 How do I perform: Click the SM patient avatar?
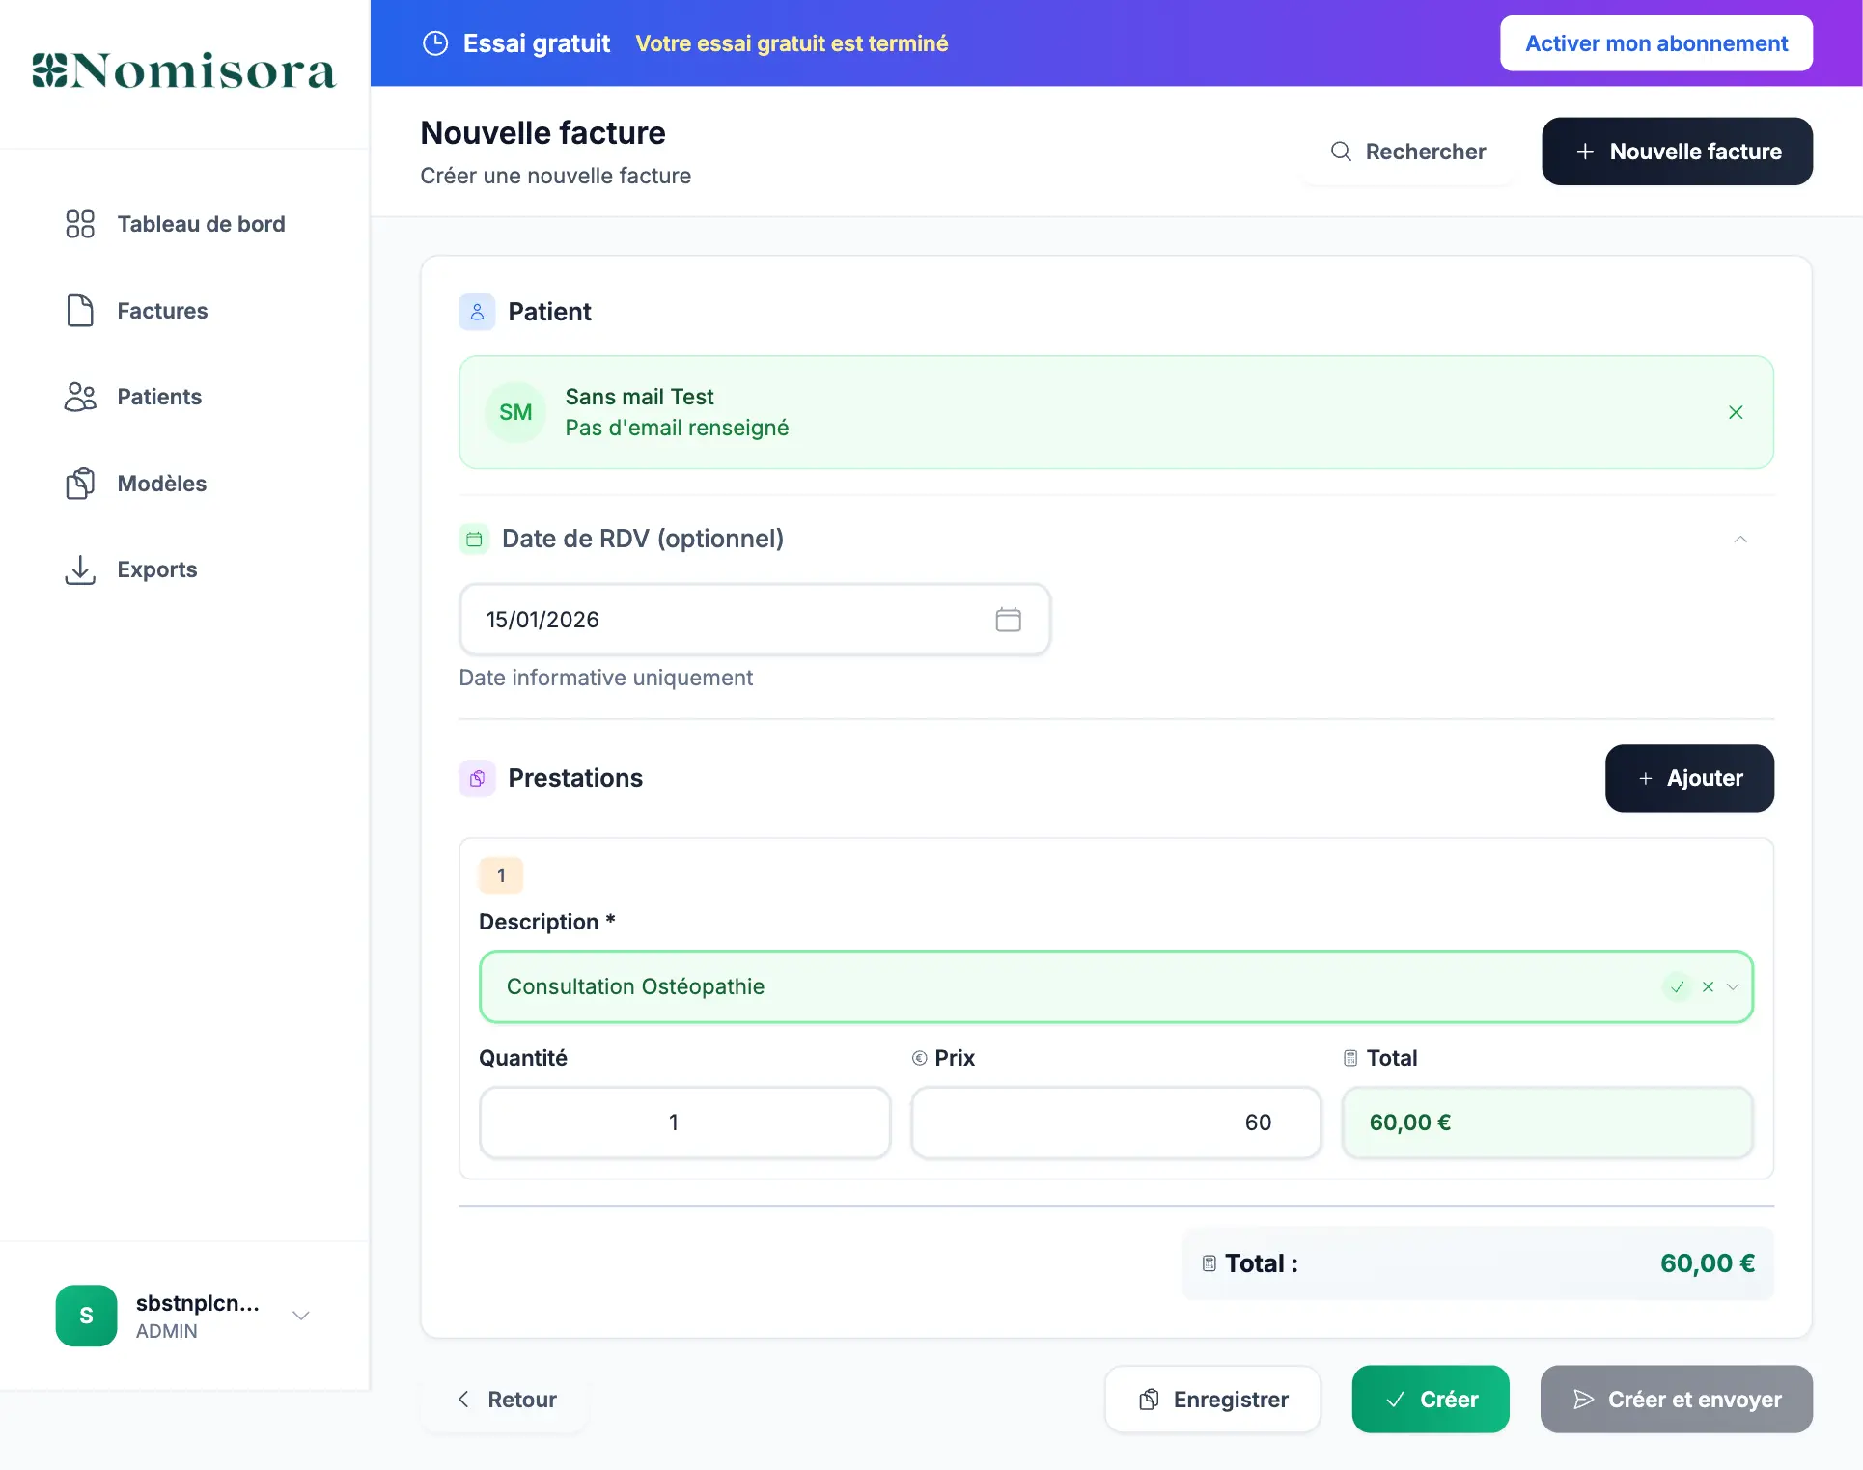tap(515, 412)
